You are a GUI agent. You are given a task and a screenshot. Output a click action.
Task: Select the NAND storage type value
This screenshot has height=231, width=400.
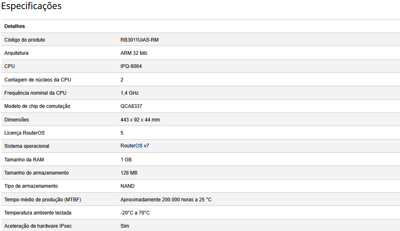click(x=128, y=186)
